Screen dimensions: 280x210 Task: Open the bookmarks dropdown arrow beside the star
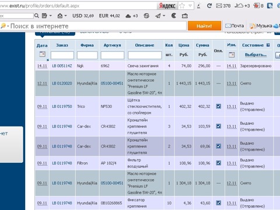[190, 6]
